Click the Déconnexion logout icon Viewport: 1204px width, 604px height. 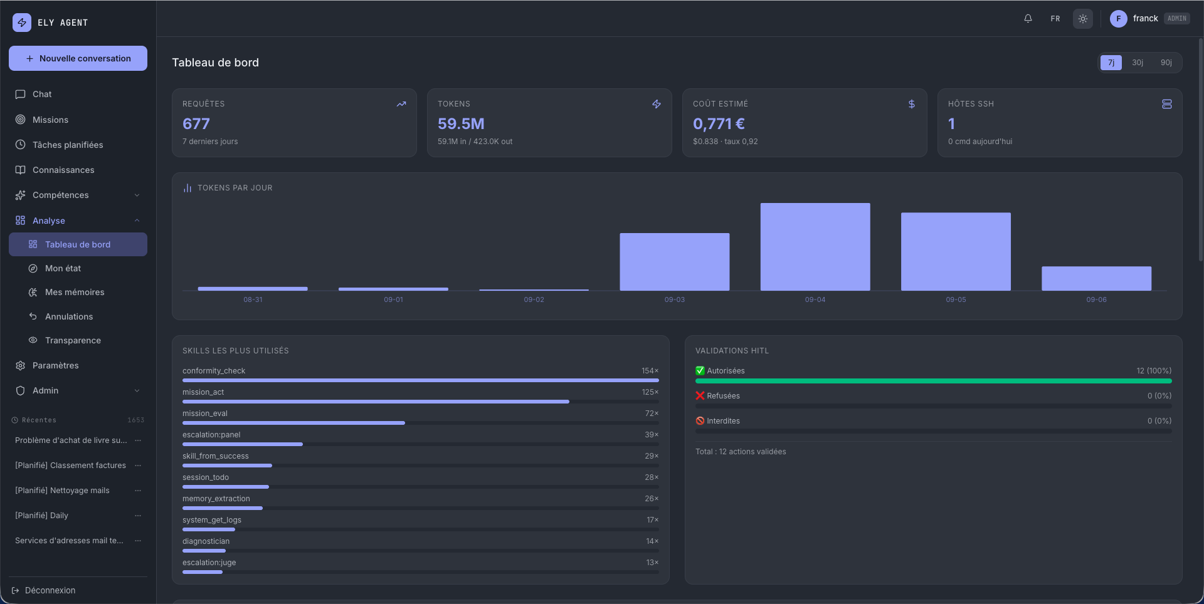click(x=15, y=590)
